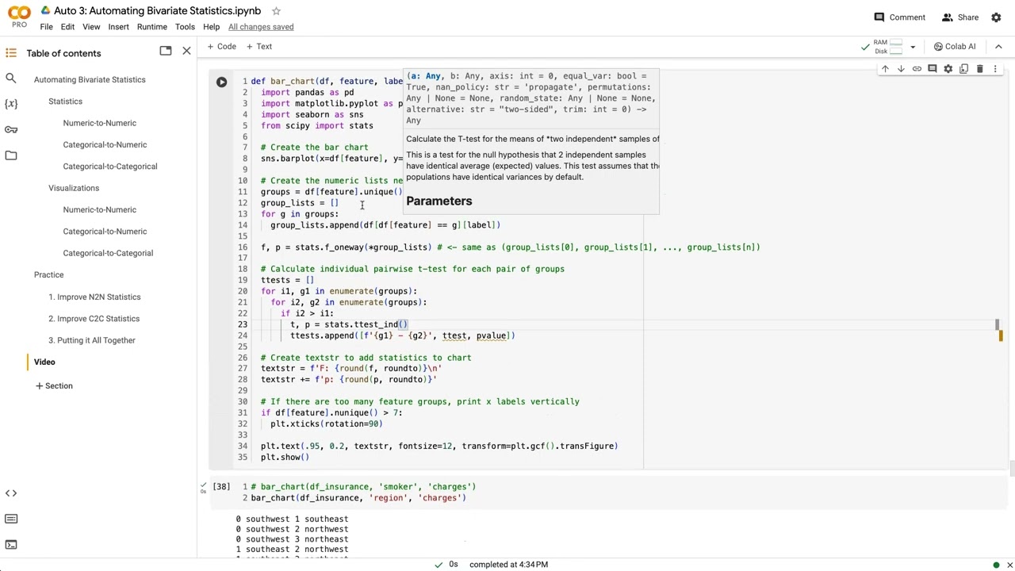Open the Edit menu
The width and height of the screenshot is (1015, 571).
point(67,27)
